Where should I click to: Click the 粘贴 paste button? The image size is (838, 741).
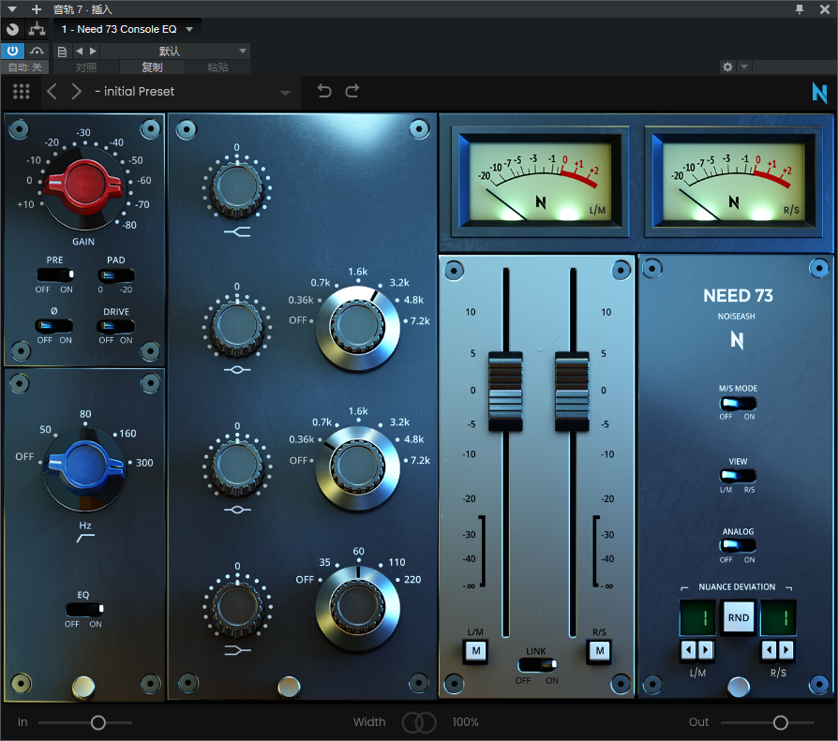point(217,67)
